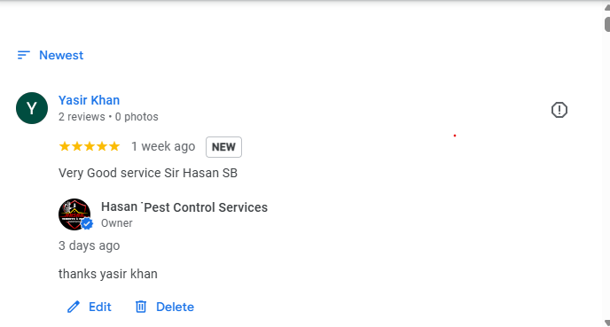Delete the owner reply via the Delete label
This screenshot has width=610, height=327.
175,307
